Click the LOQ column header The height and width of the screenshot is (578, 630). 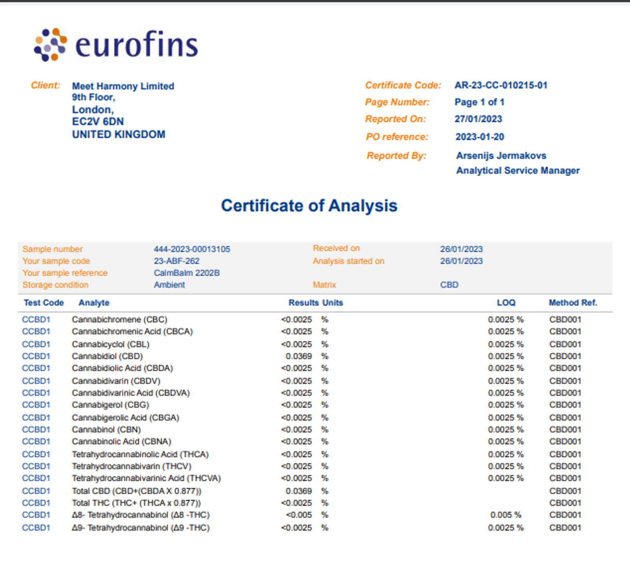(x=506, y=303)
